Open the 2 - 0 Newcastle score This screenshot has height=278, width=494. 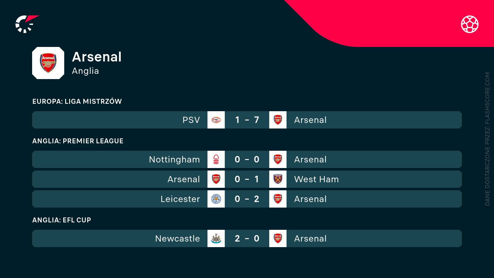247,238
